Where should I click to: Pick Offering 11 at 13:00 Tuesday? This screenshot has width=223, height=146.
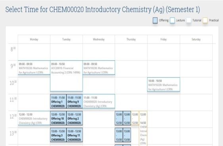click(75, 135)
